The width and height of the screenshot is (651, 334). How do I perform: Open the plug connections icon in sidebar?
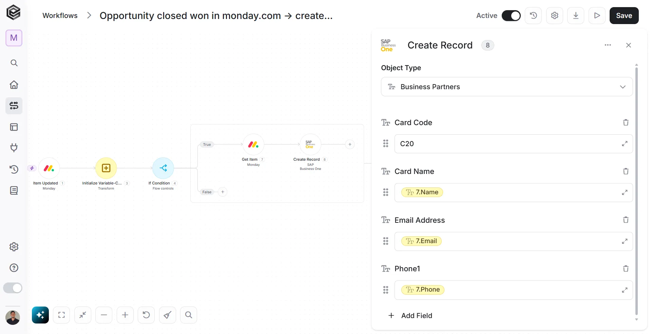pyautogui.click(x=14, y=148)
